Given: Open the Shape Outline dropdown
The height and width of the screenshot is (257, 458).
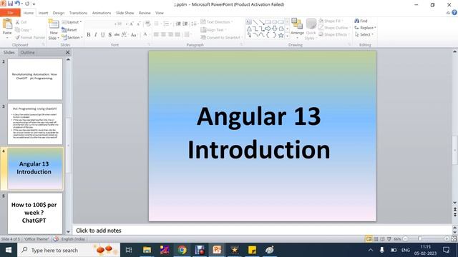Looking at the screenshot, I should point(335,28).
